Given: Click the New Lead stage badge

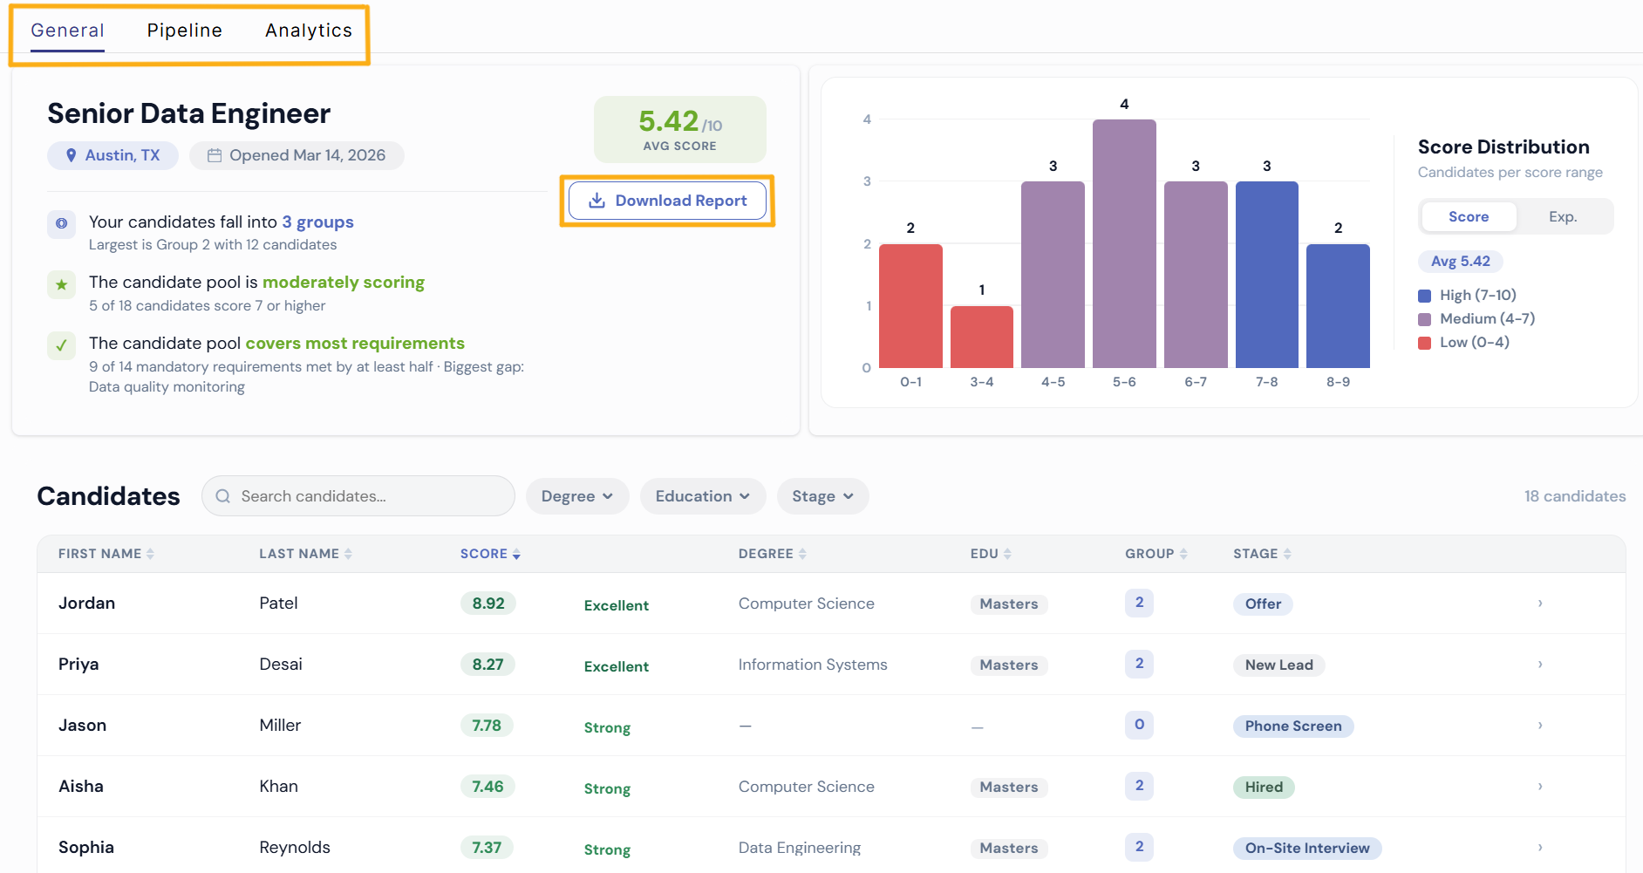Looking at the screenshot, I should pyautogui.click(x=1278, y=665).
